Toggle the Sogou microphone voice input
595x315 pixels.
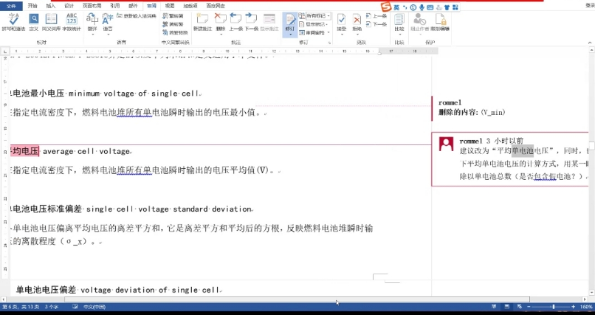[422, 8]
